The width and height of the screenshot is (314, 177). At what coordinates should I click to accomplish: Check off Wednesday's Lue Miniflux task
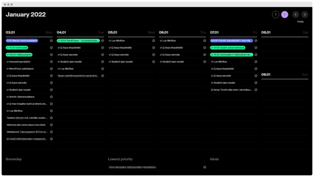point(154,41)
